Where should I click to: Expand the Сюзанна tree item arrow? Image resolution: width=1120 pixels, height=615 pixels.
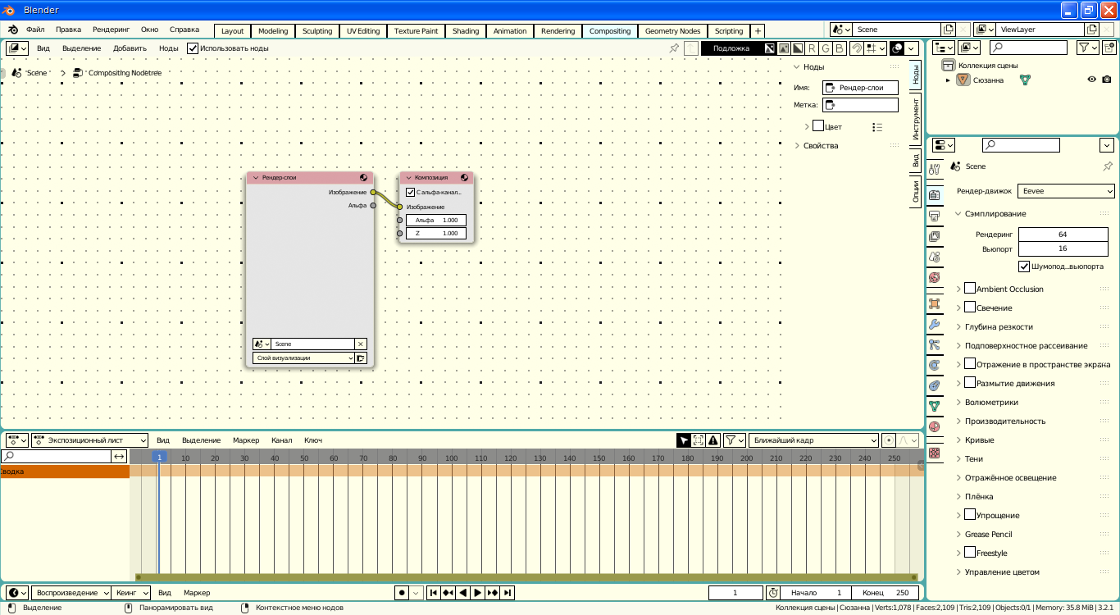[949, 80]
